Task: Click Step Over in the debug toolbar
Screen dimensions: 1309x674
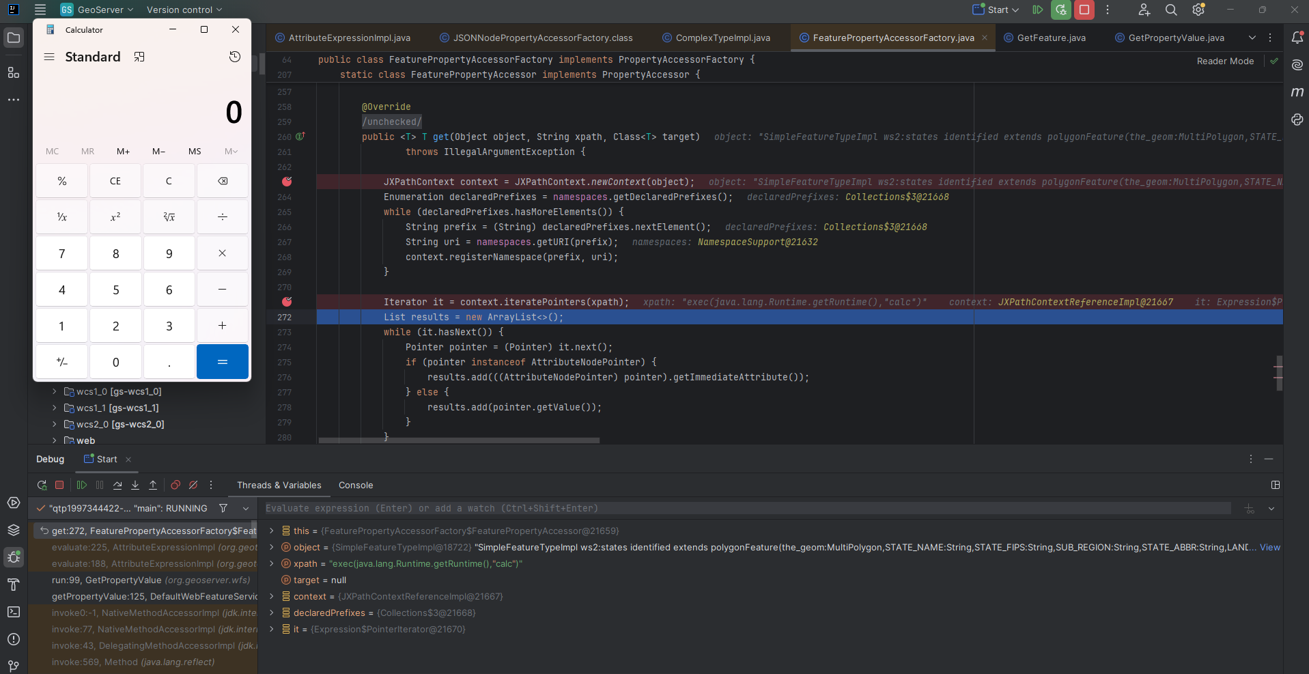Action: point(117,486)
